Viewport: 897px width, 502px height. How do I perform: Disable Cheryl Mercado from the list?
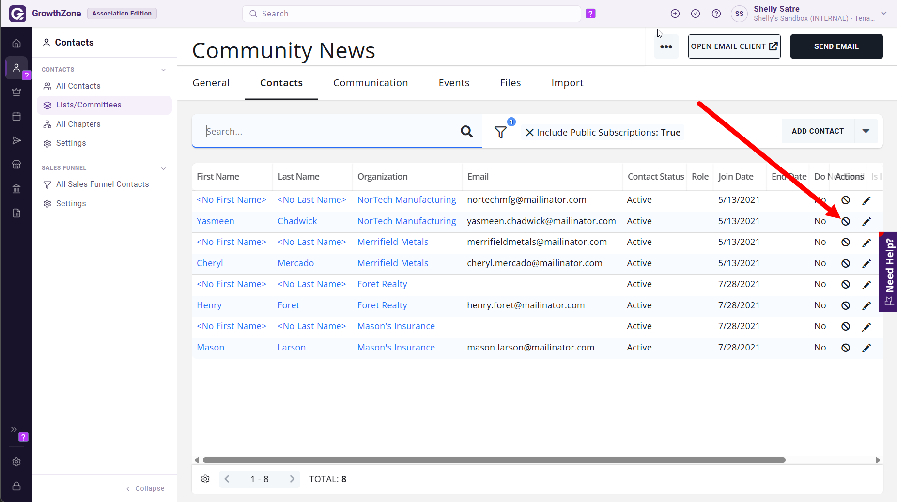(x=846, y=263)
